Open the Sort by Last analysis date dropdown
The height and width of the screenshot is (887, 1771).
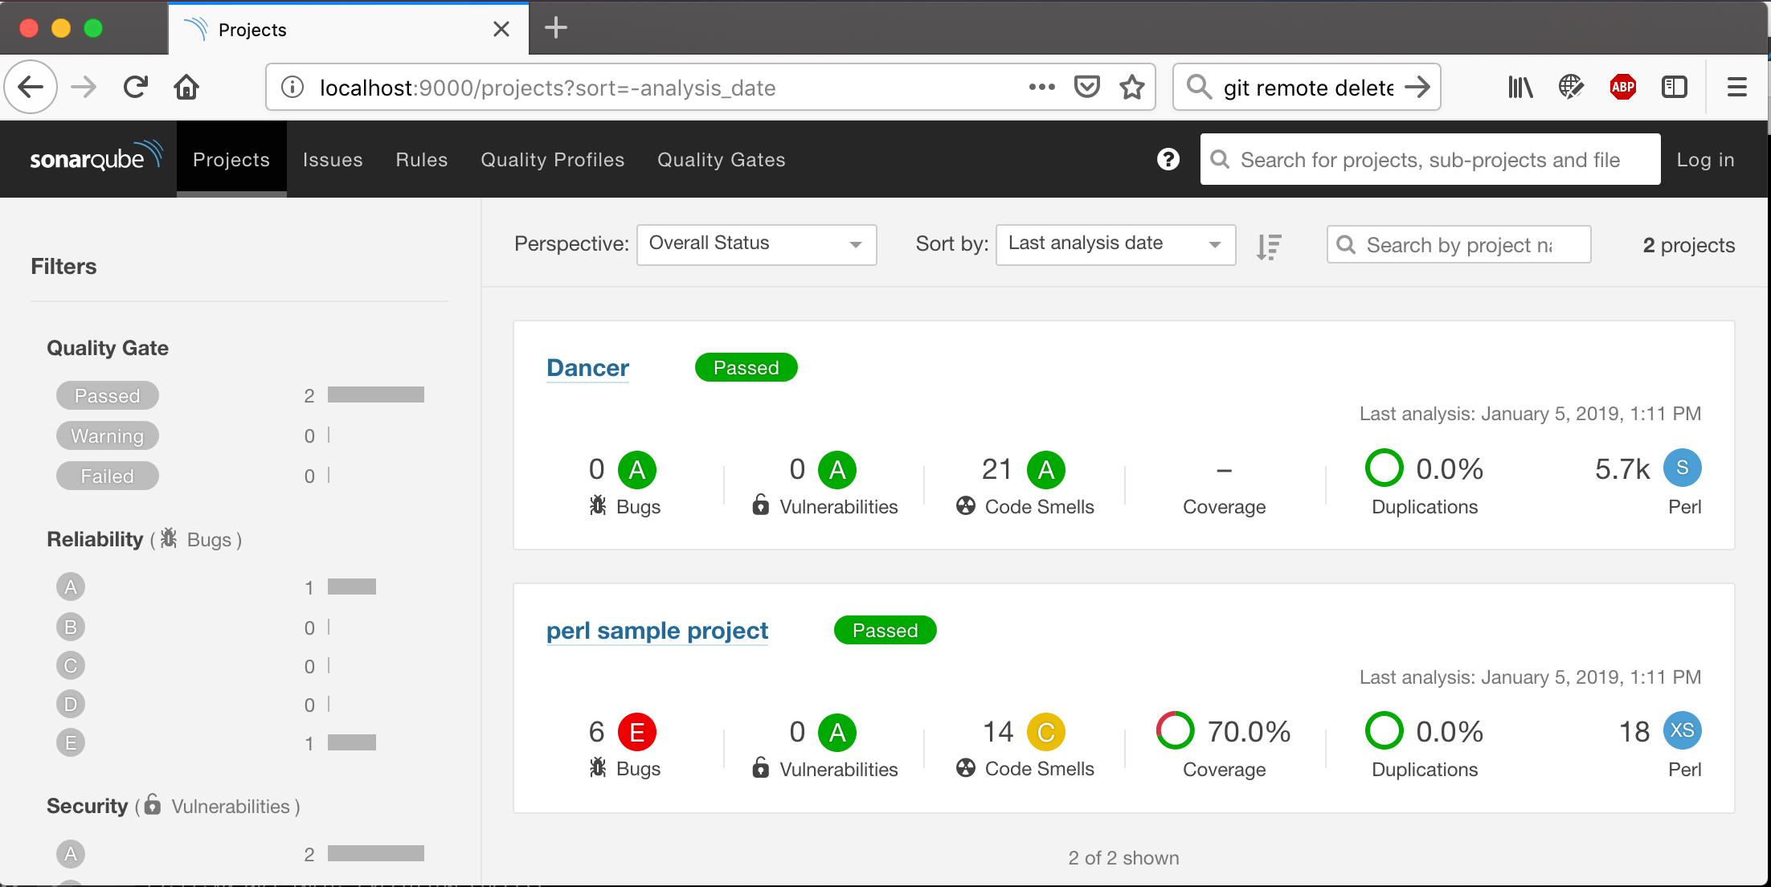[1115, 244]
